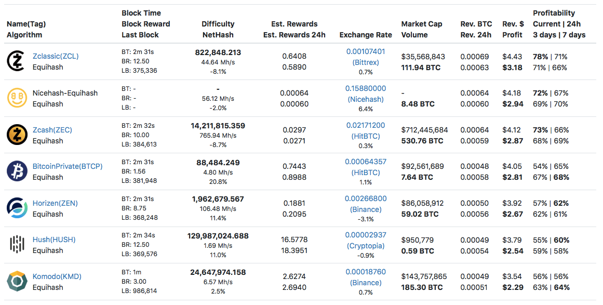
Task: Open the Cryptopia exchange link
Action: 366,246
